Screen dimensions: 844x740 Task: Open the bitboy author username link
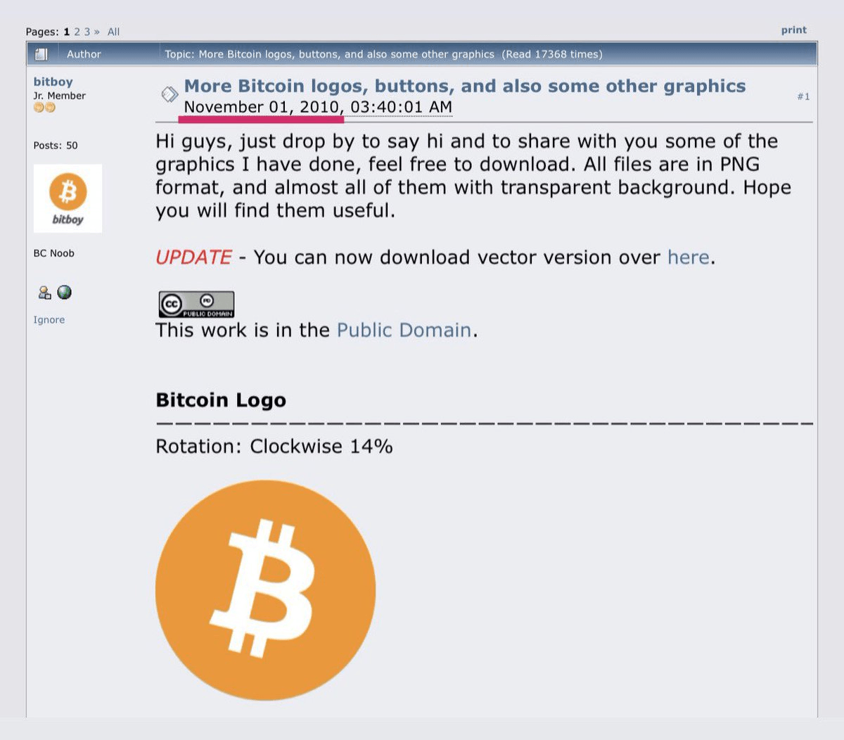(x=53, y=82)
